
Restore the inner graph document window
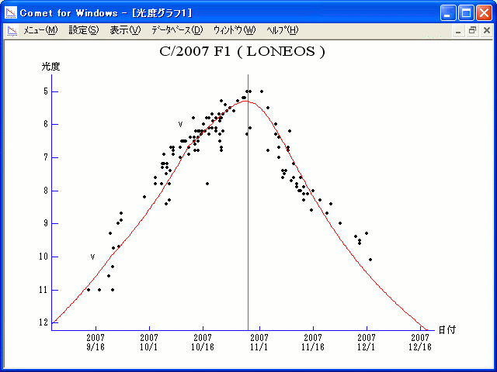click(x=472, y=31)
